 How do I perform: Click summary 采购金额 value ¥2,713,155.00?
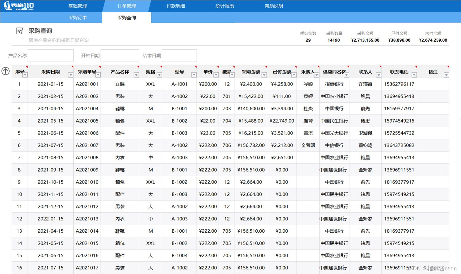pos(365,40)
